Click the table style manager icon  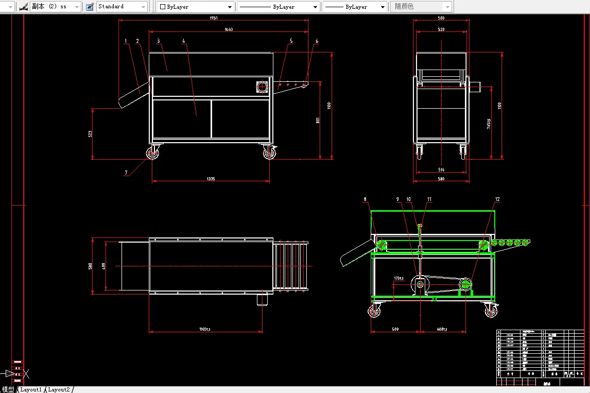click(90, 7)
